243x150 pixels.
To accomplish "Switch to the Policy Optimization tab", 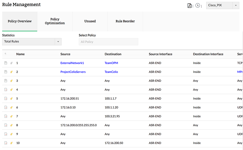I will (55, 21).
